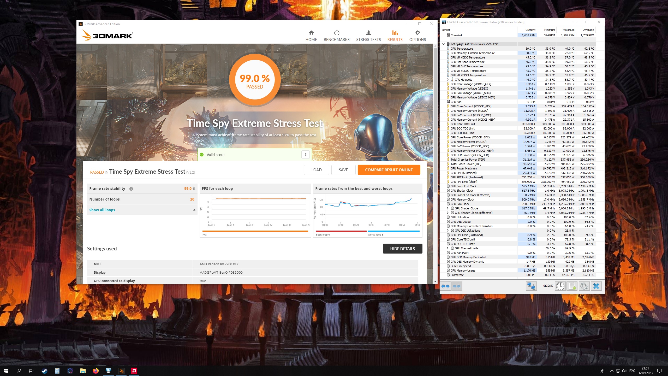Start logging with sheet plus icon
Screen dimensions: 668x376
pos(572,286)
